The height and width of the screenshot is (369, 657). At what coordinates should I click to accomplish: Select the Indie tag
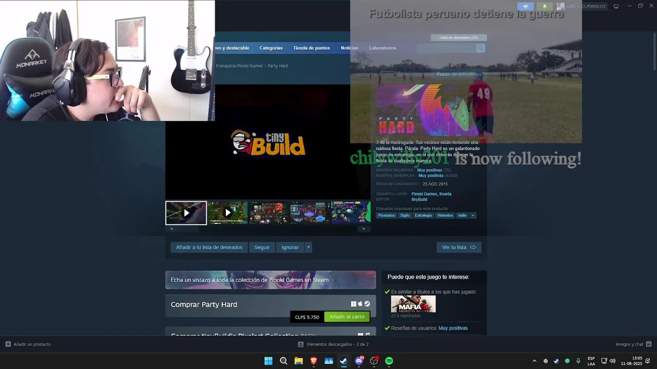pyautogui.click(x=462, y=215)
